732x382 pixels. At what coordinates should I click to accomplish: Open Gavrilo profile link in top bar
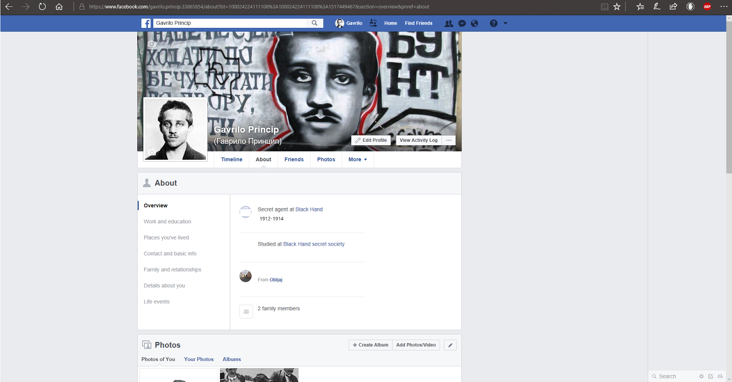pyautogui.click(x=349, y=23)
